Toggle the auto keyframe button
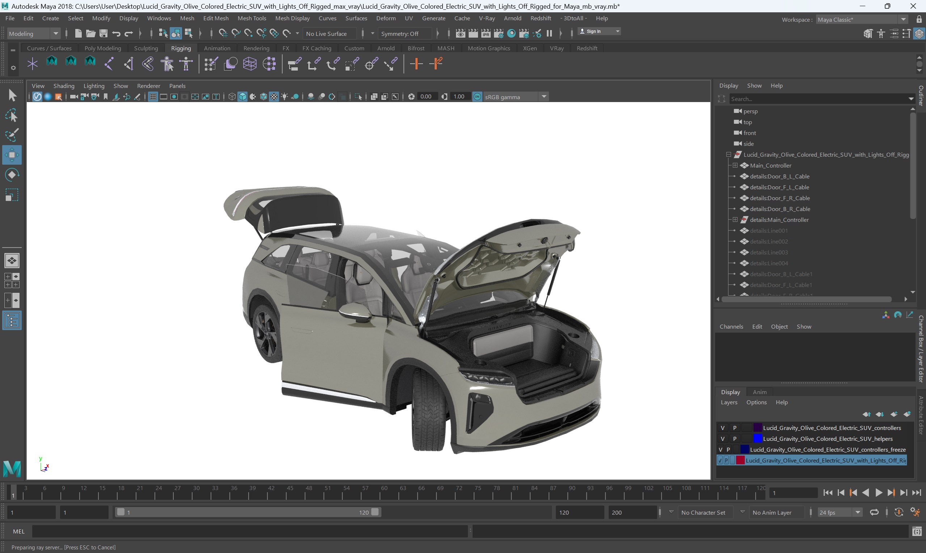 click(899, 512)
